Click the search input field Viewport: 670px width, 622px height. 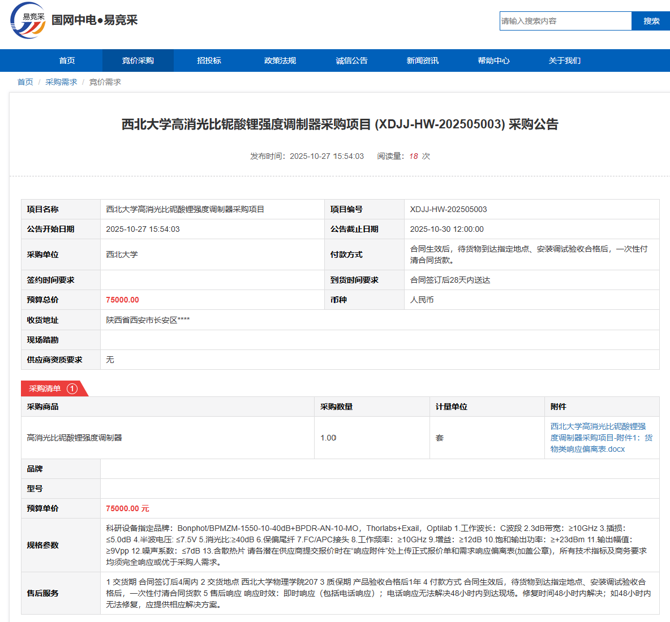point(565,21)
